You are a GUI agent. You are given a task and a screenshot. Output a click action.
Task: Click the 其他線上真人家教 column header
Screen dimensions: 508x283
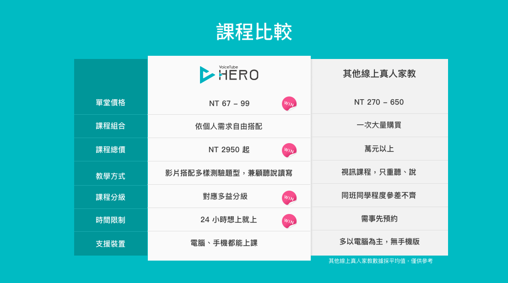pyautogui.click(x=379, y=74)
